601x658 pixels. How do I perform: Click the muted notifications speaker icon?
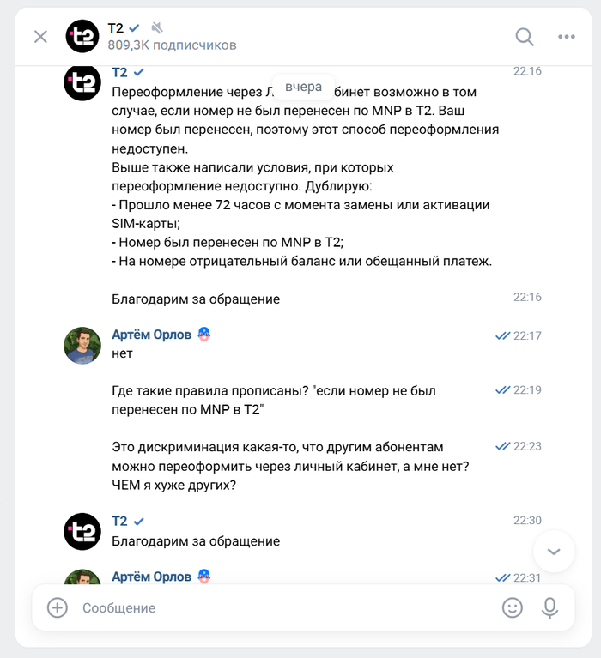157,28
